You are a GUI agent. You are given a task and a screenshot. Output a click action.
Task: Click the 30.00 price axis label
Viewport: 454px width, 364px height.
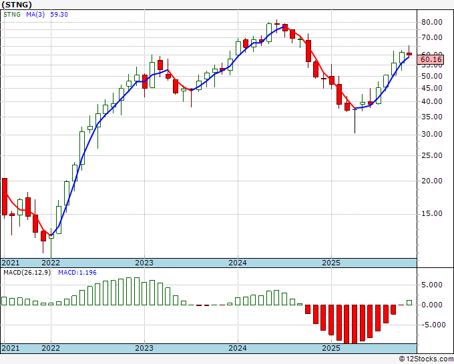(432, 134)
